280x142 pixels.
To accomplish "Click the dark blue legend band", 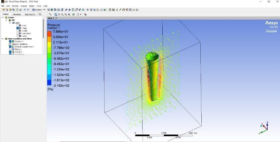I will pyautogui.click(x=49, y=83).
